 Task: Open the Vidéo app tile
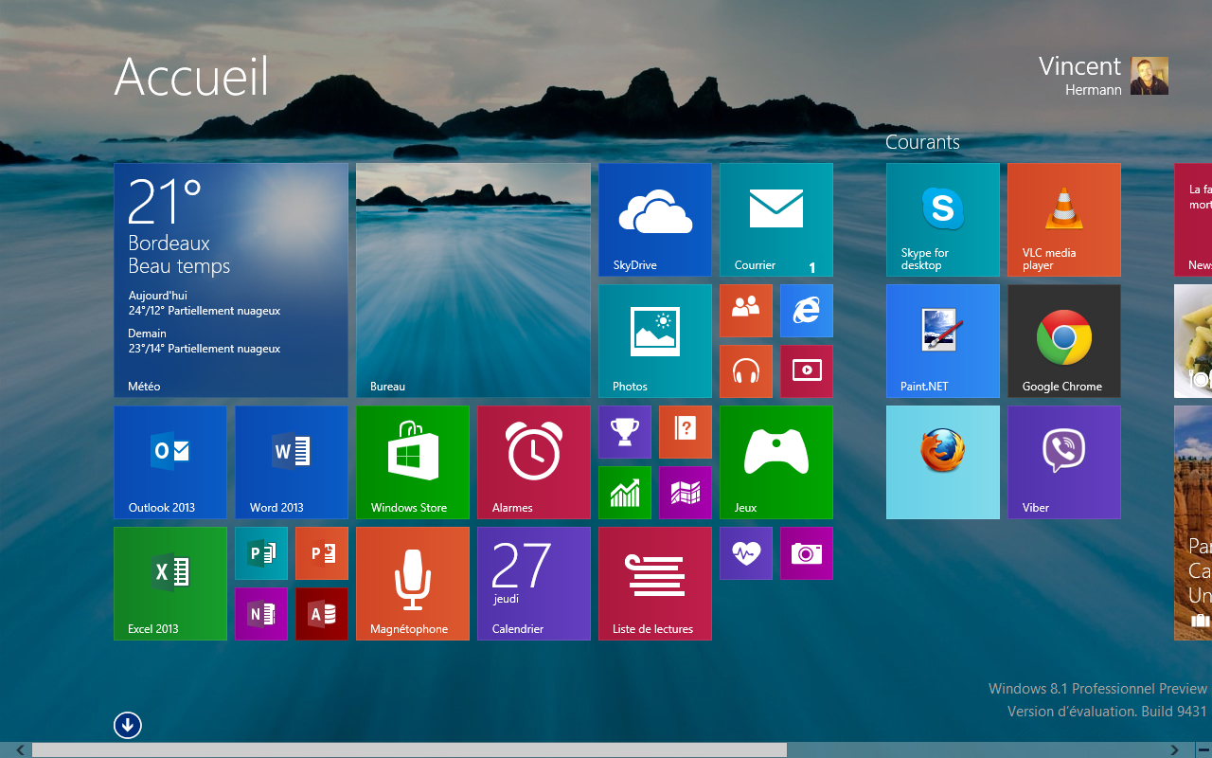pos(806,370)
